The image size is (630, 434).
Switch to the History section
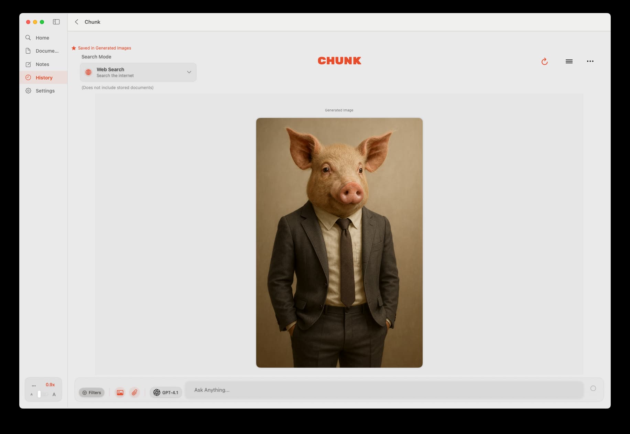44,77
